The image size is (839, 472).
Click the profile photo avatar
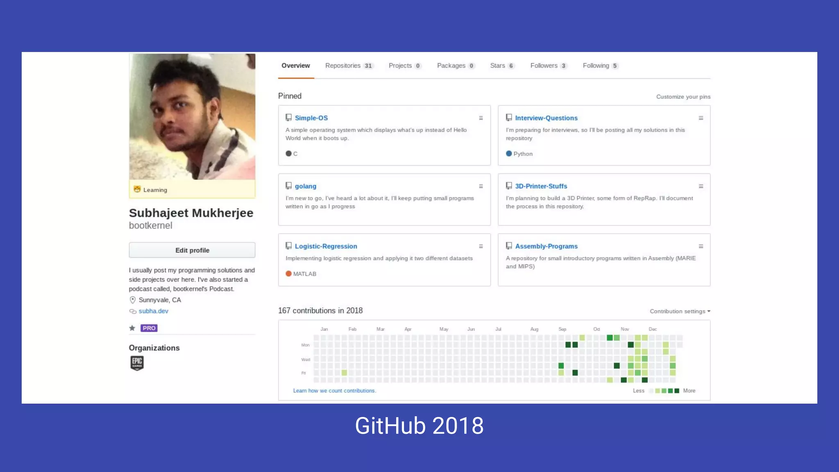[x=192, y=116]
